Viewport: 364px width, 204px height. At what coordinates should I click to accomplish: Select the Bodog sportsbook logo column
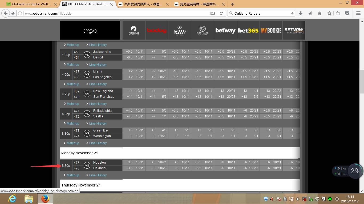pyautogui.click(x=157, y=31)
